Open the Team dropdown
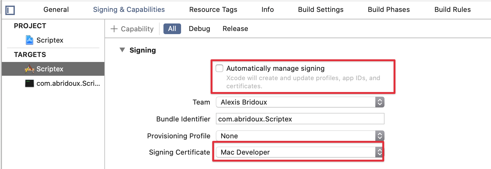This screenshot has height=169, width=491. tap(300, 102)
